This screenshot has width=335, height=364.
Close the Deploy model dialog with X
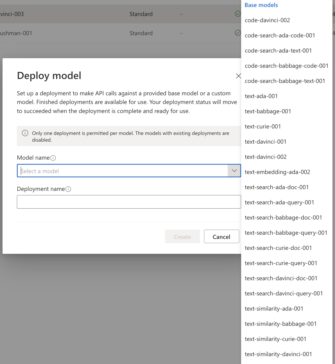coord(238,76)
